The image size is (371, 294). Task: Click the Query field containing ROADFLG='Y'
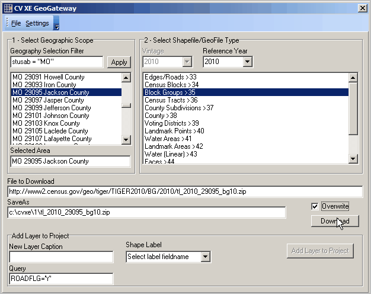(x=61, y=279)
